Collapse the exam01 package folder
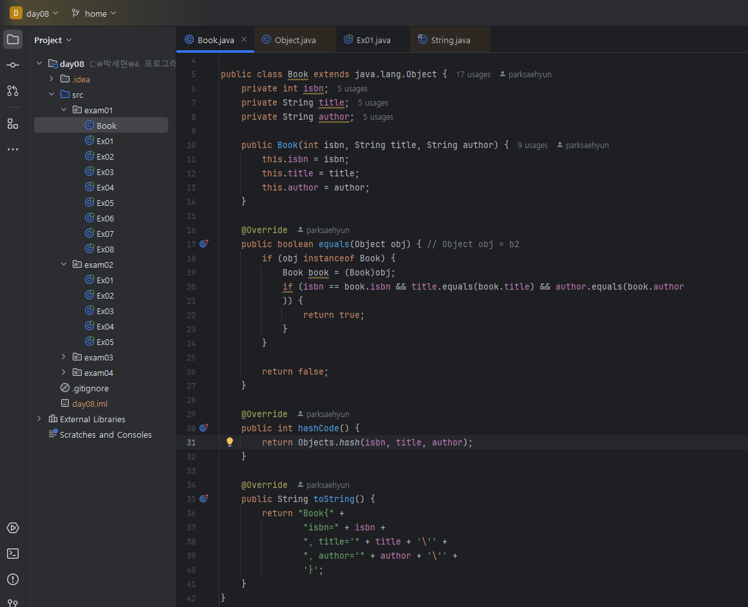Screen dimensions: 748x607 point(64,110)
